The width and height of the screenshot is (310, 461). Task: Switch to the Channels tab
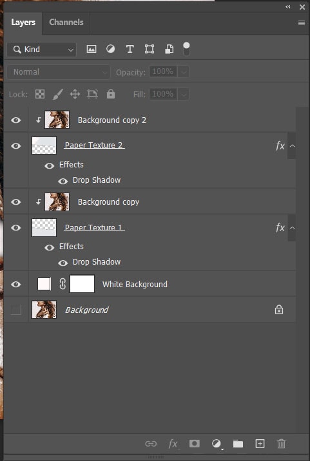point(66,23)
